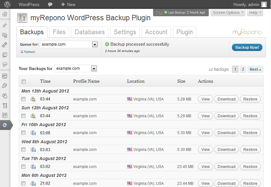Select the Posts pin icon in sidebar

4,25
